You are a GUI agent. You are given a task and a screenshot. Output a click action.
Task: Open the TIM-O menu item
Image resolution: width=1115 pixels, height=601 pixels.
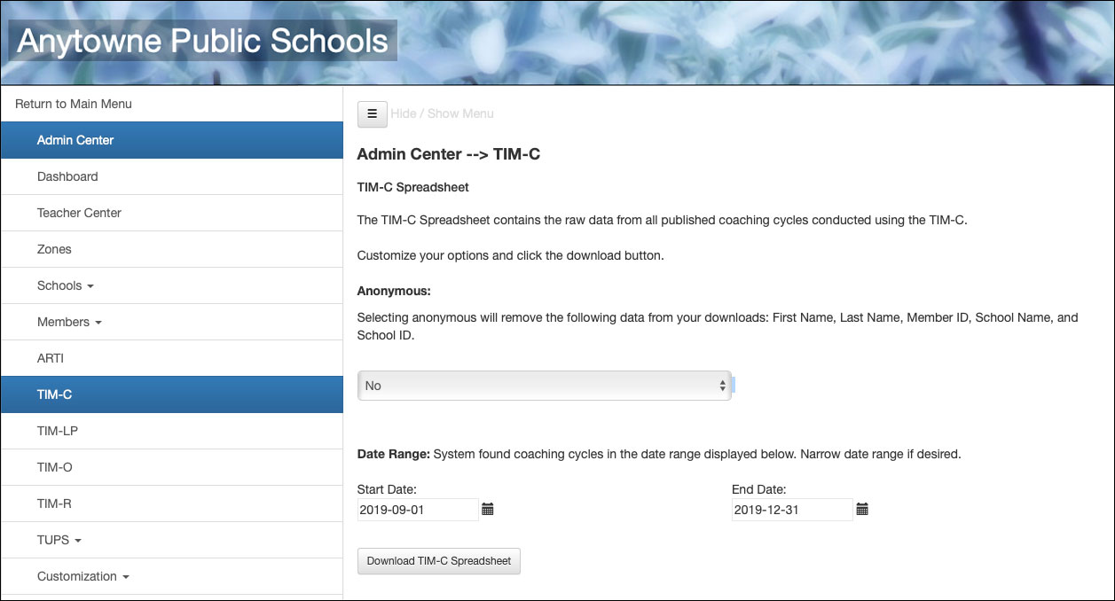click(x=172, y=467)
